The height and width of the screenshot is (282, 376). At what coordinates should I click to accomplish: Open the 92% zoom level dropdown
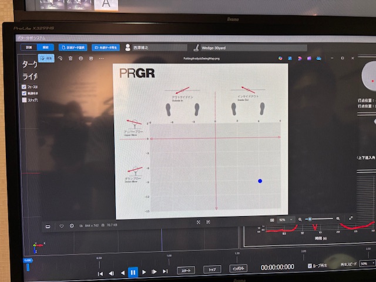(286, 220)
